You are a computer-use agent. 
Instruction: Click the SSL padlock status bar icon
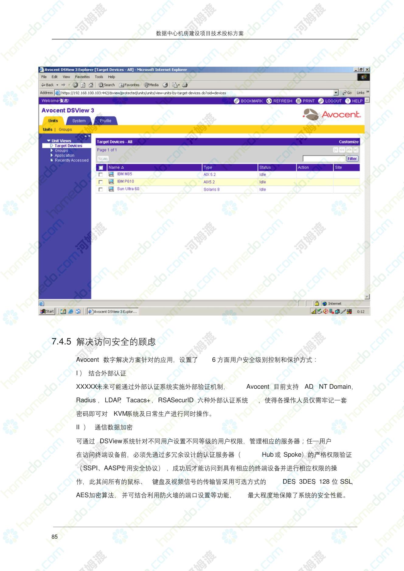[x=317, y=303]
